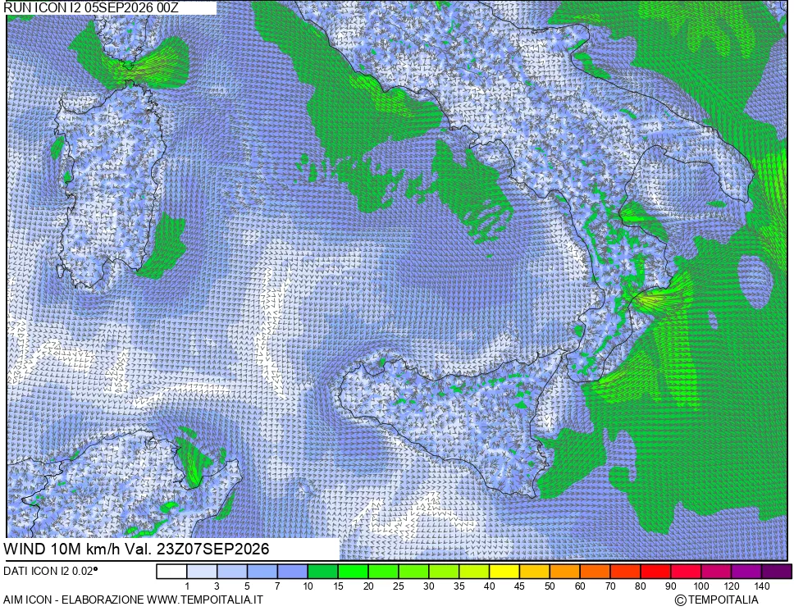794x611 pixels.
Task: Select the 3–5 km/h light blue swatch
Action: point(232,572)
